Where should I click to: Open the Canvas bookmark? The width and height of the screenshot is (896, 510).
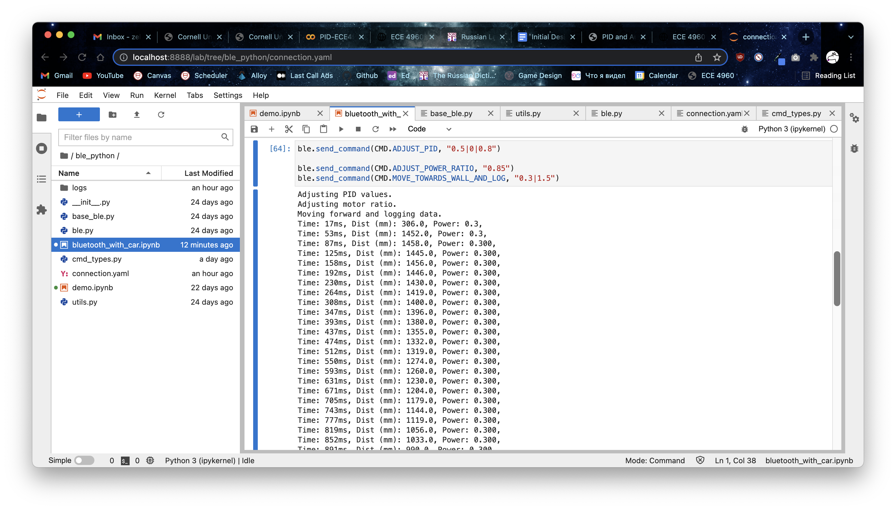(153, 75)
